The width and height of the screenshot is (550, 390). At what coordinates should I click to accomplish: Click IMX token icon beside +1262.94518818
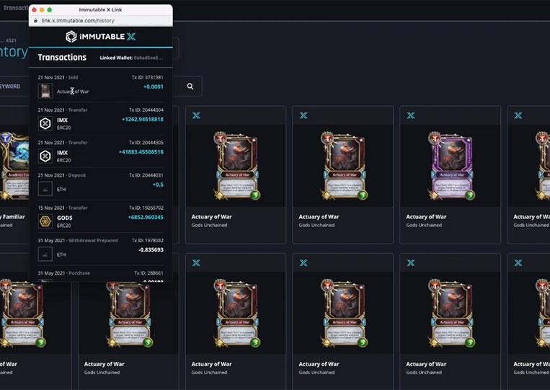pos(45,123)
